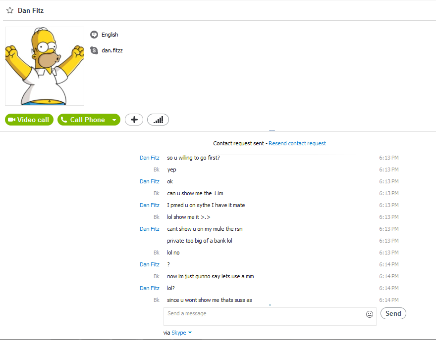Viewport: 436px width, 340px height.
Task: Click the Resend contact request link
Action: (x=297, y=143)
